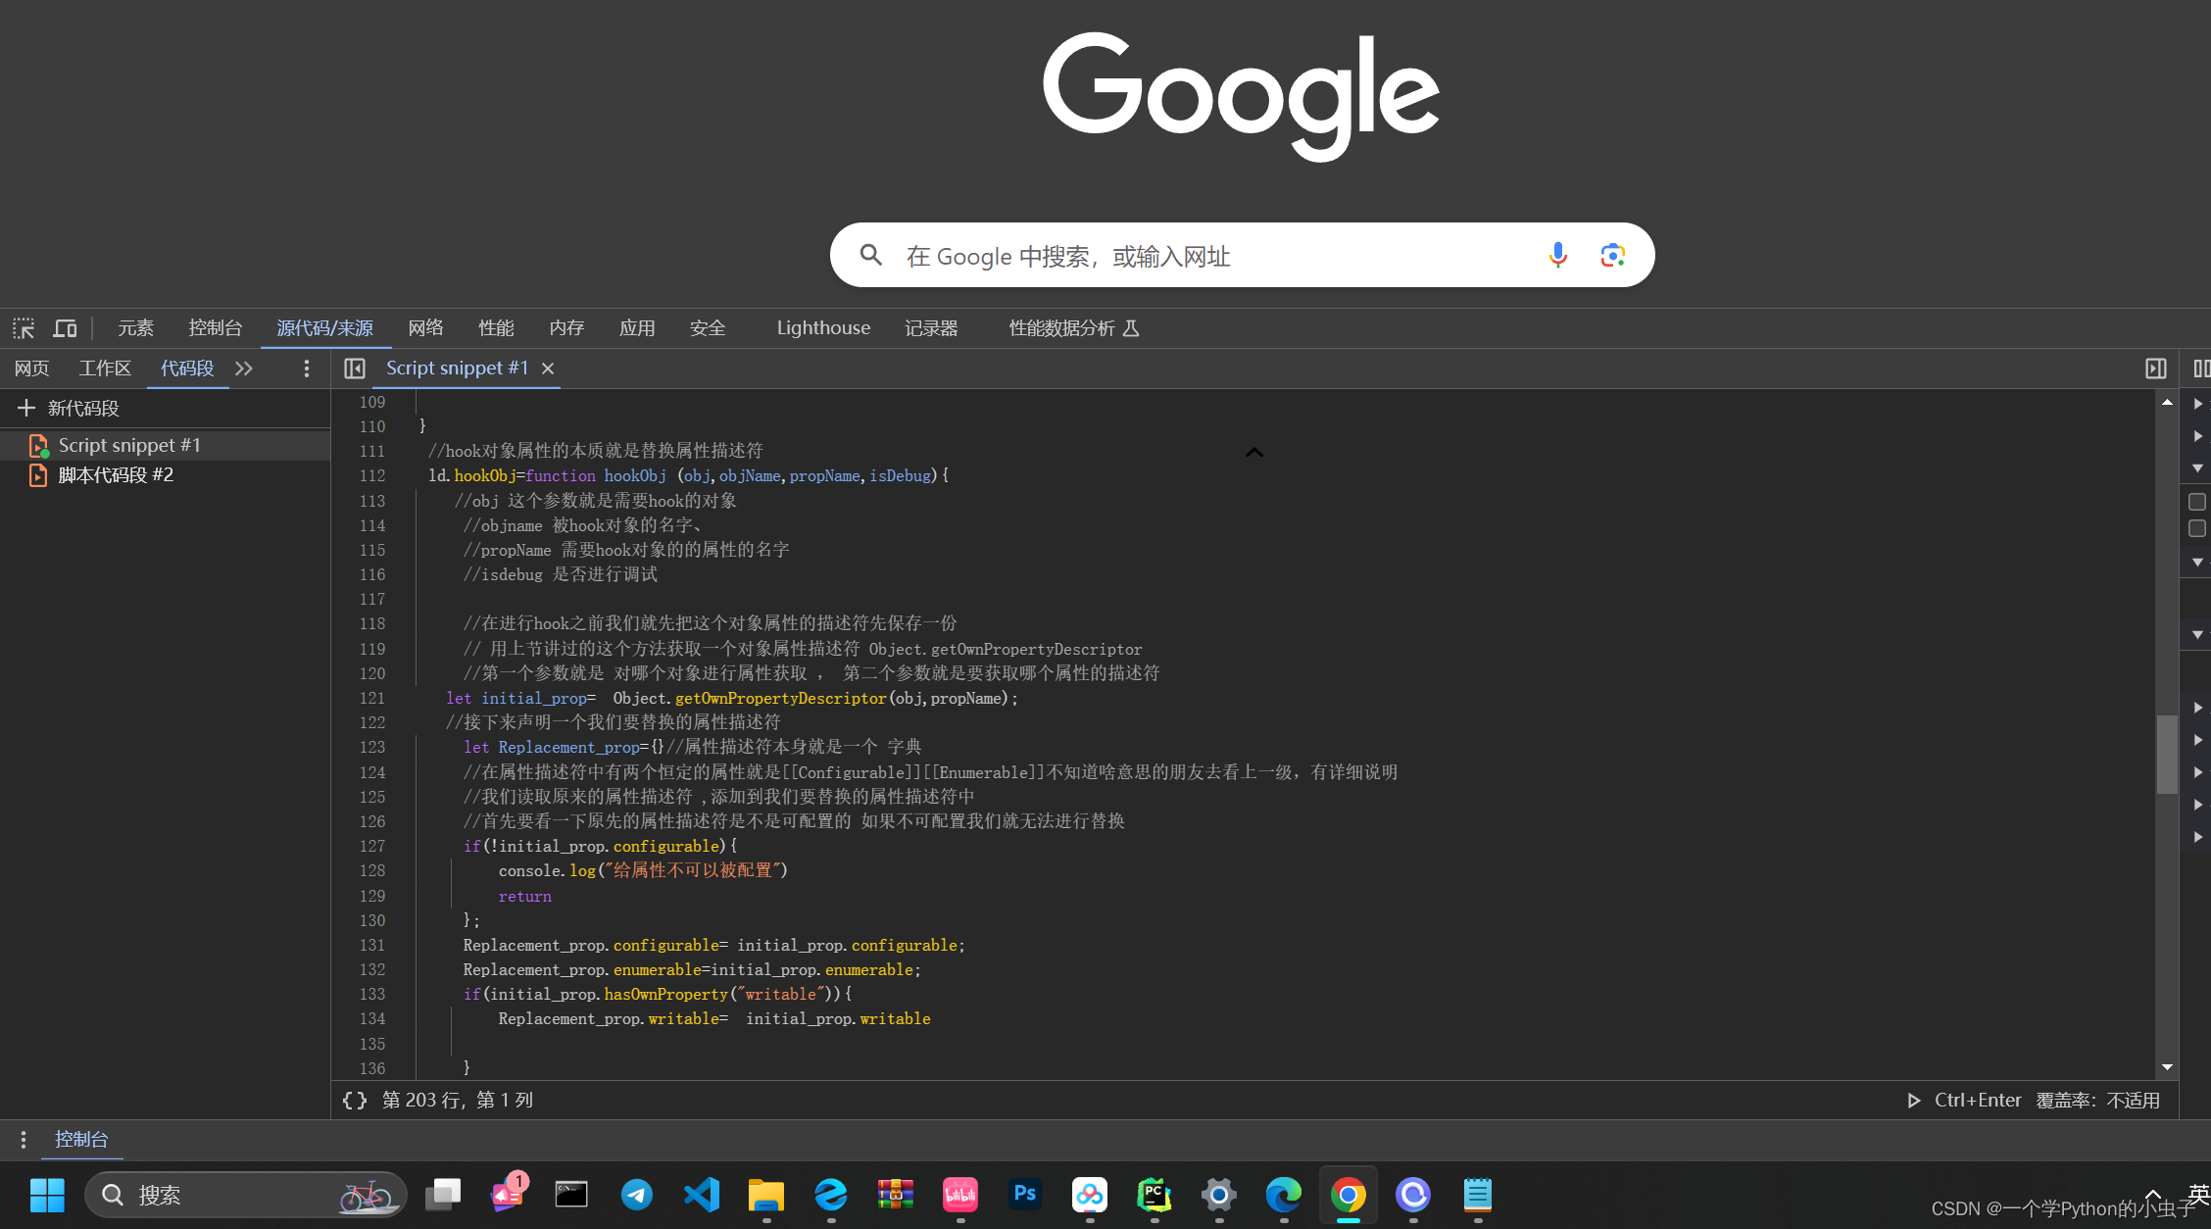2211x1229 pixels.
Task: Click inside the Google search input field
Action: (1176, 255)
